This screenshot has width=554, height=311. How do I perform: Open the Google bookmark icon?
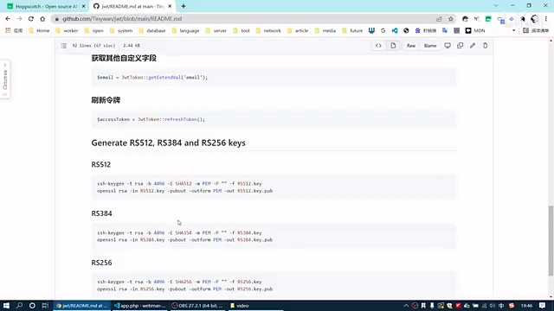pyautogui.click(x=383, y=31)
